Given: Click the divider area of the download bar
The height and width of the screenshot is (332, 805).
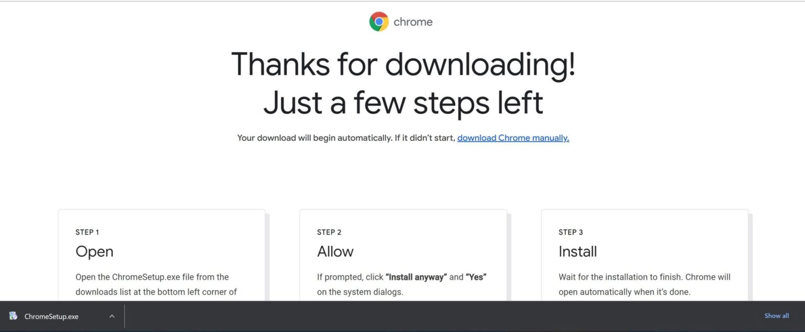Looking at the screenshot, I should tap(125, 316).
